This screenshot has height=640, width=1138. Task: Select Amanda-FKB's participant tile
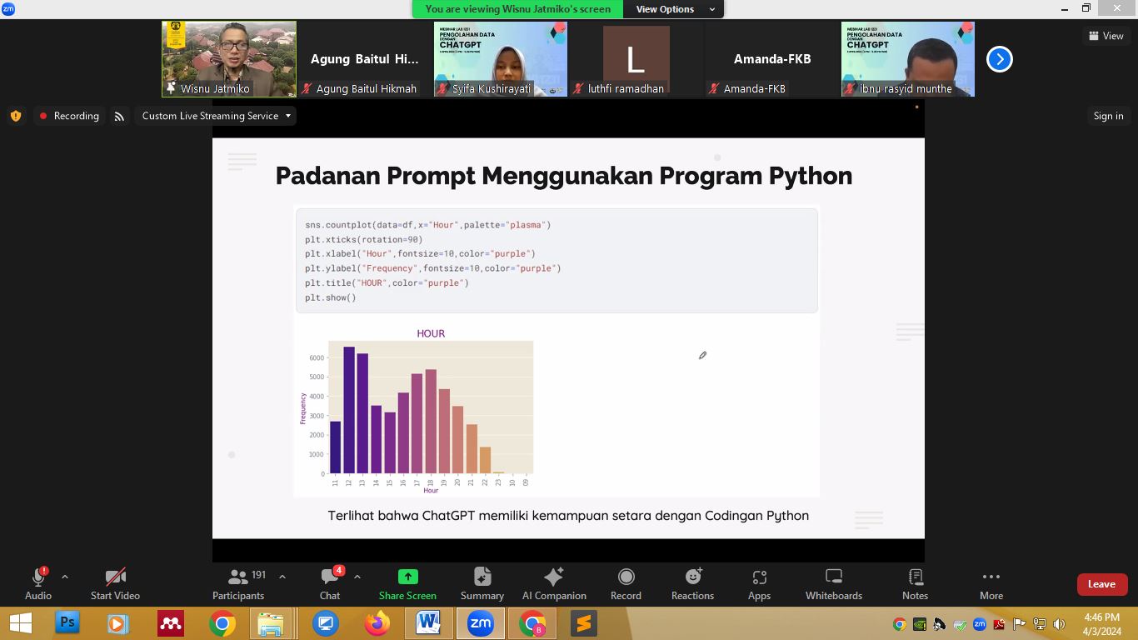pos(772,59)
